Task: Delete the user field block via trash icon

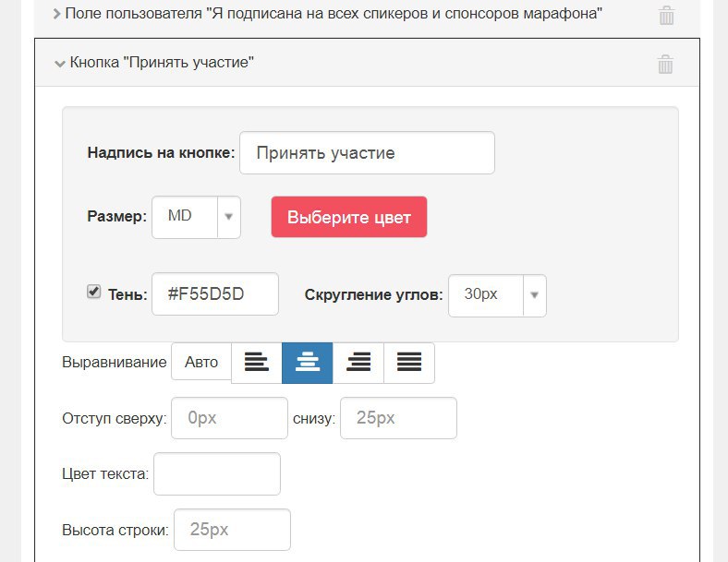Action: (666, 16)
